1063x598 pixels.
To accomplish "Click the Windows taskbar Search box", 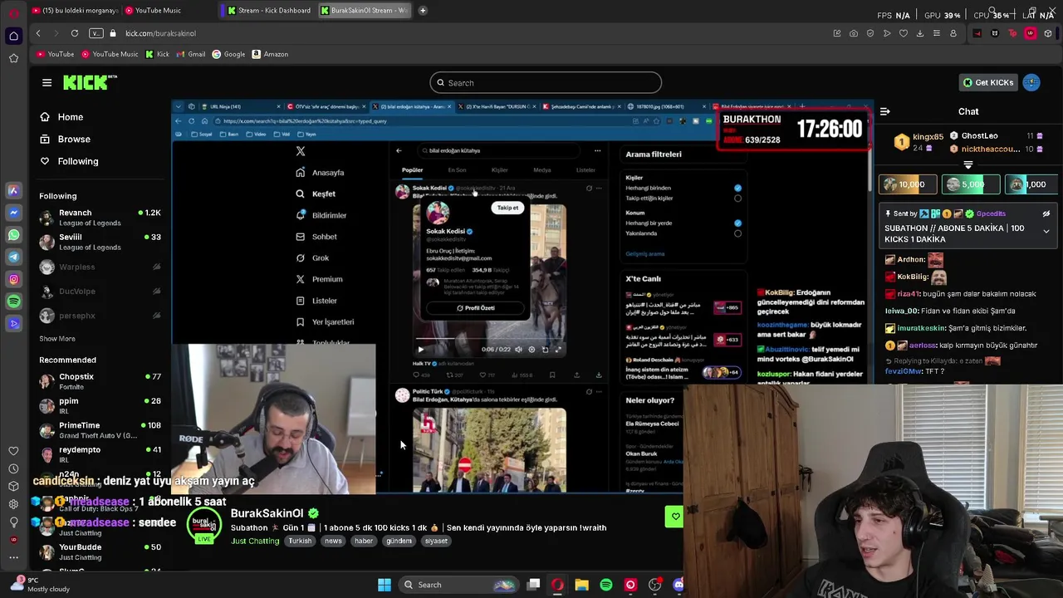I will click(x=458, y=585).
